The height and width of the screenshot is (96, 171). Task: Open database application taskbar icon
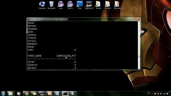pyautogui.click(x=73, y=94)
